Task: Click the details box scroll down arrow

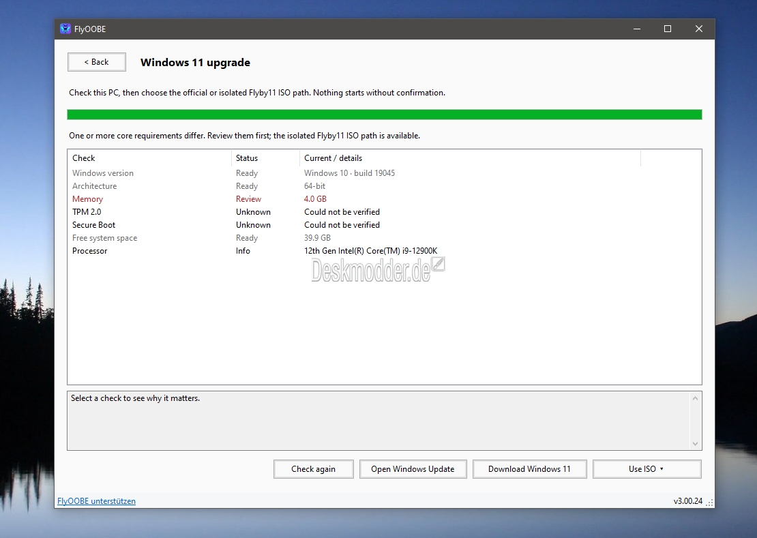Action: [695, 444]
